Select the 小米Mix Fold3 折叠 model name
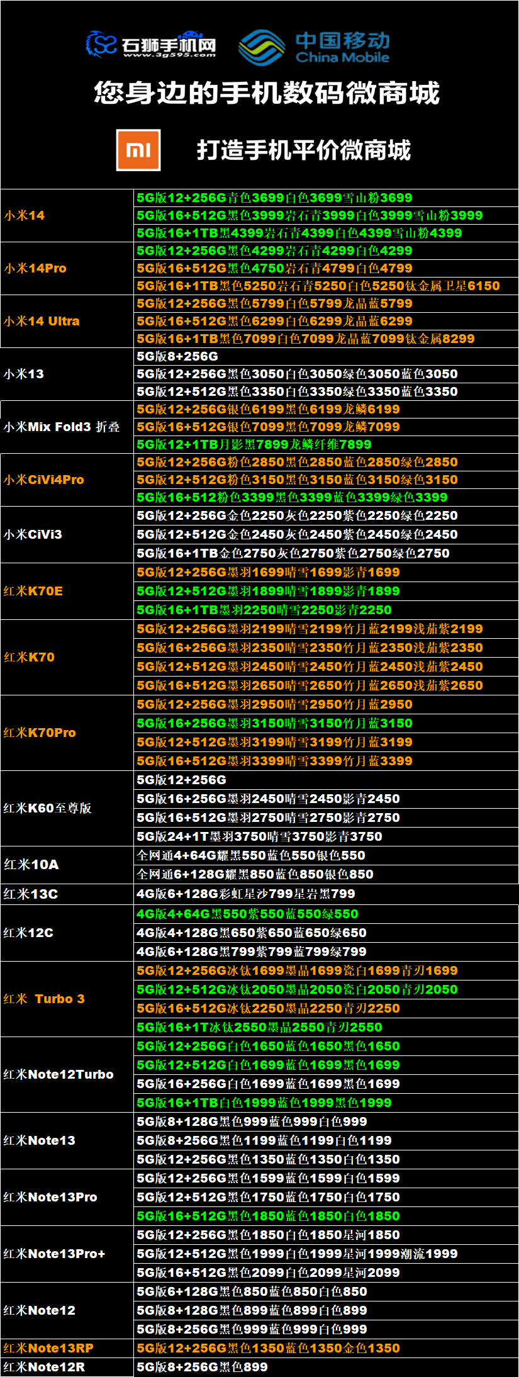 62,427
